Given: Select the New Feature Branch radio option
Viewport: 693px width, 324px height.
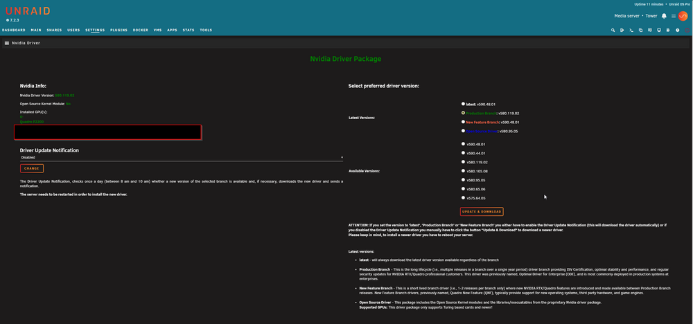Looking at the screenshot, I should (x=463, y=121).
